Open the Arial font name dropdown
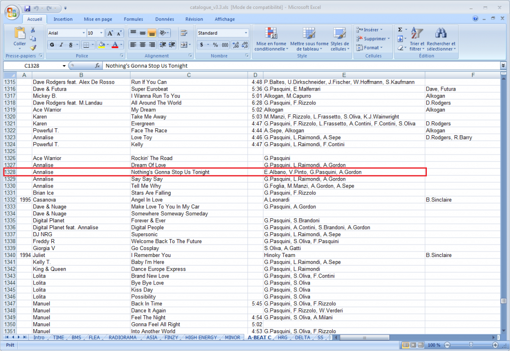This screenshot has height=351, width=510. [x=84, y=33]
